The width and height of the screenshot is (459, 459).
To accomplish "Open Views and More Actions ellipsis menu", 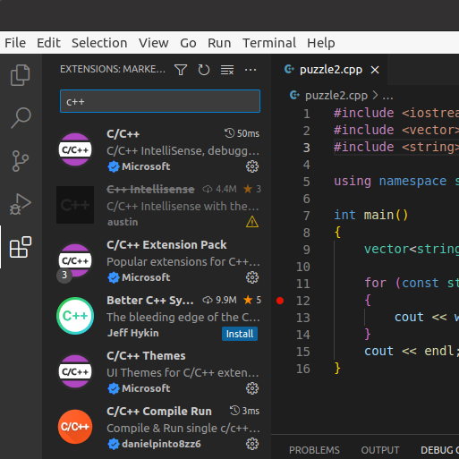I will pos(251,70).
